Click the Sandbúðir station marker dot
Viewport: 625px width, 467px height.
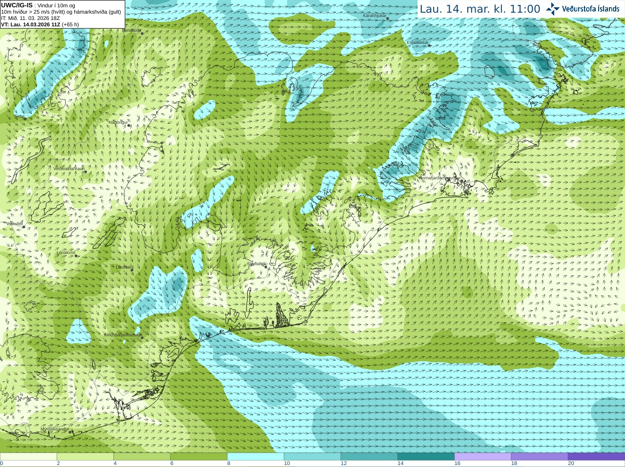click(143, 33)
